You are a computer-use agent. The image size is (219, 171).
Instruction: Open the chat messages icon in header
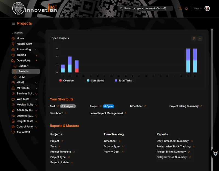click(x=180, y=8)
